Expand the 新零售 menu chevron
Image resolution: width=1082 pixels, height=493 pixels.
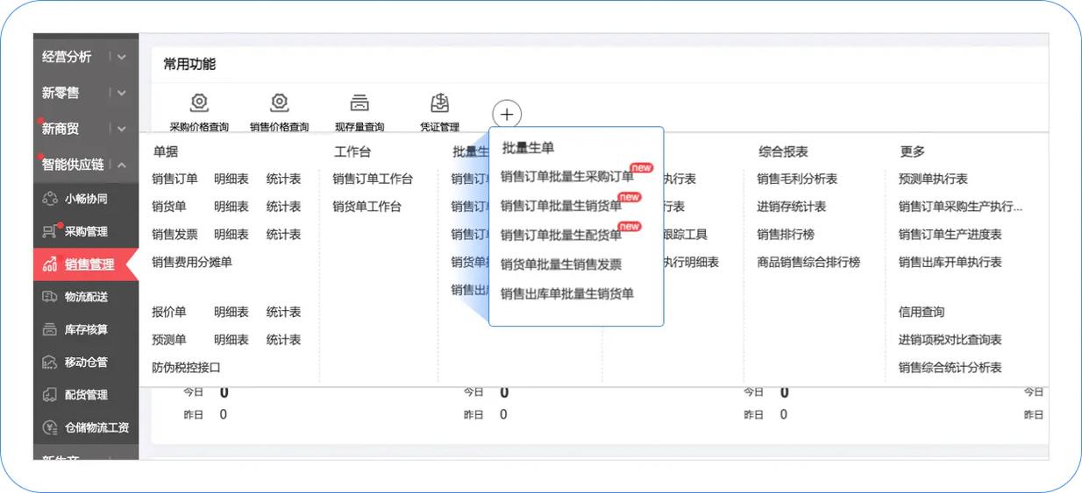121,93
